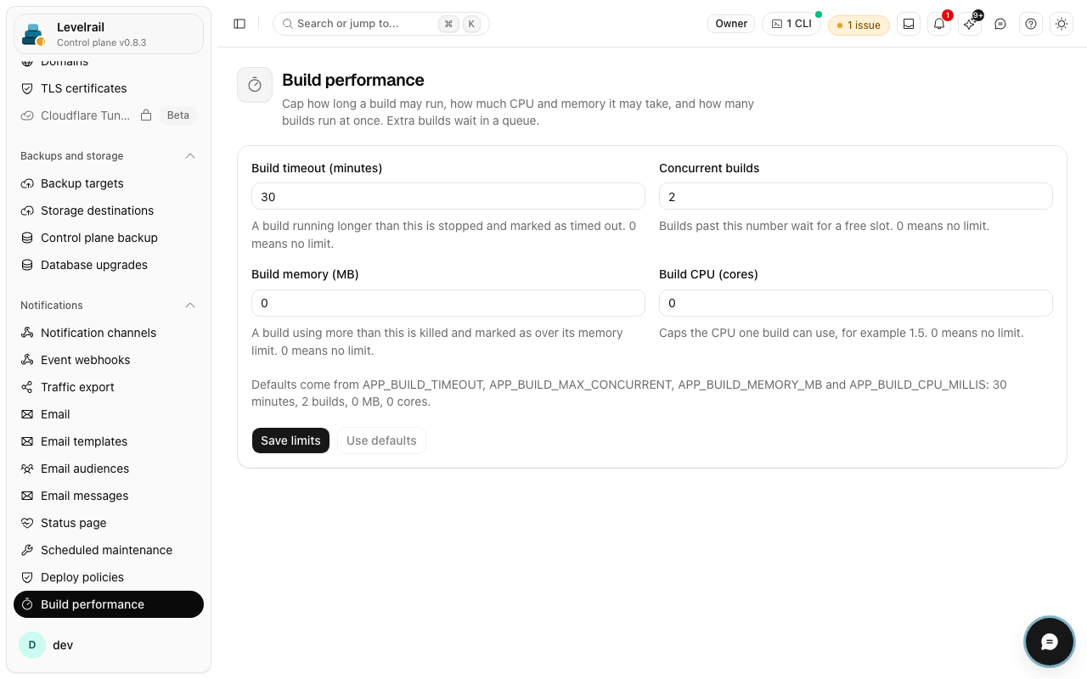The height and width of the screenshot is (679, 1087).
Task: Open Email messages
Action: click(x=109, y=496)
